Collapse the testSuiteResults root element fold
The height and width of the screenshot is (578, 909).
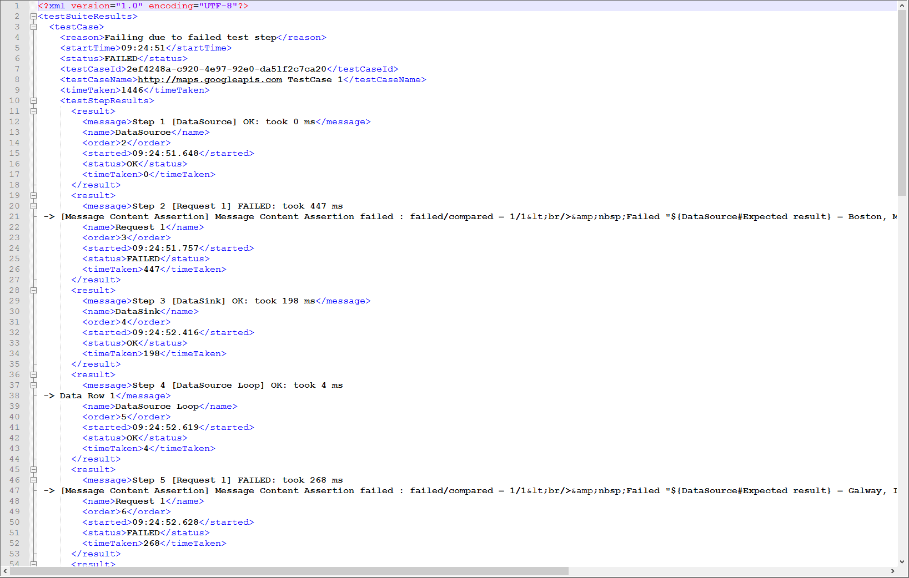33,16
